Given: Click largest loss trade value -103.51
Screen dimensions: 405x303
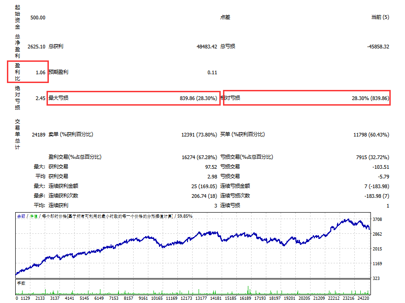Looking at the screenshot, I should click(x=381, y=167).
